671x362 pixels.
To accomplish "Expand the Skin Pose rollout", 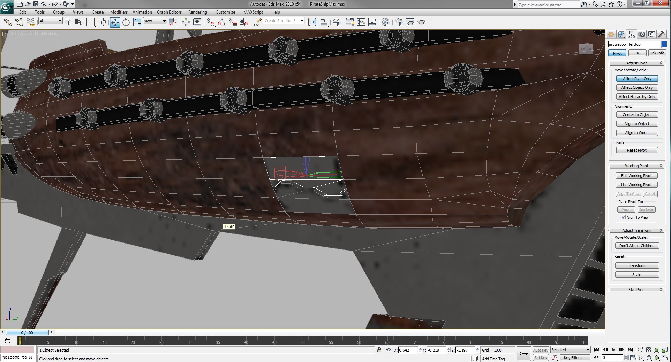I will click(x=636, y=290).
